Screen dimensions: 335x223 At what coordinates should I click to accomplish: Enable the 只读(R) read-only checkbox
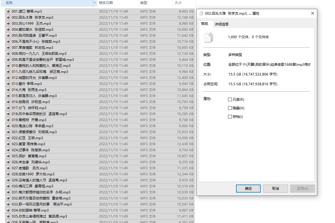[x=230, y=99]
